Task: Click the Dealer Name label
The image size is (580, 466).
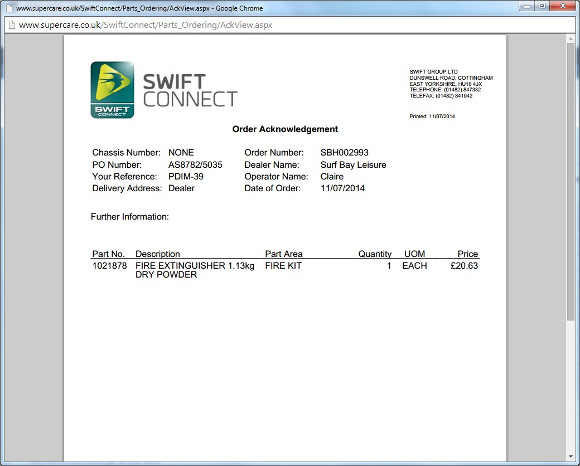Action: [x=272, y=164]
